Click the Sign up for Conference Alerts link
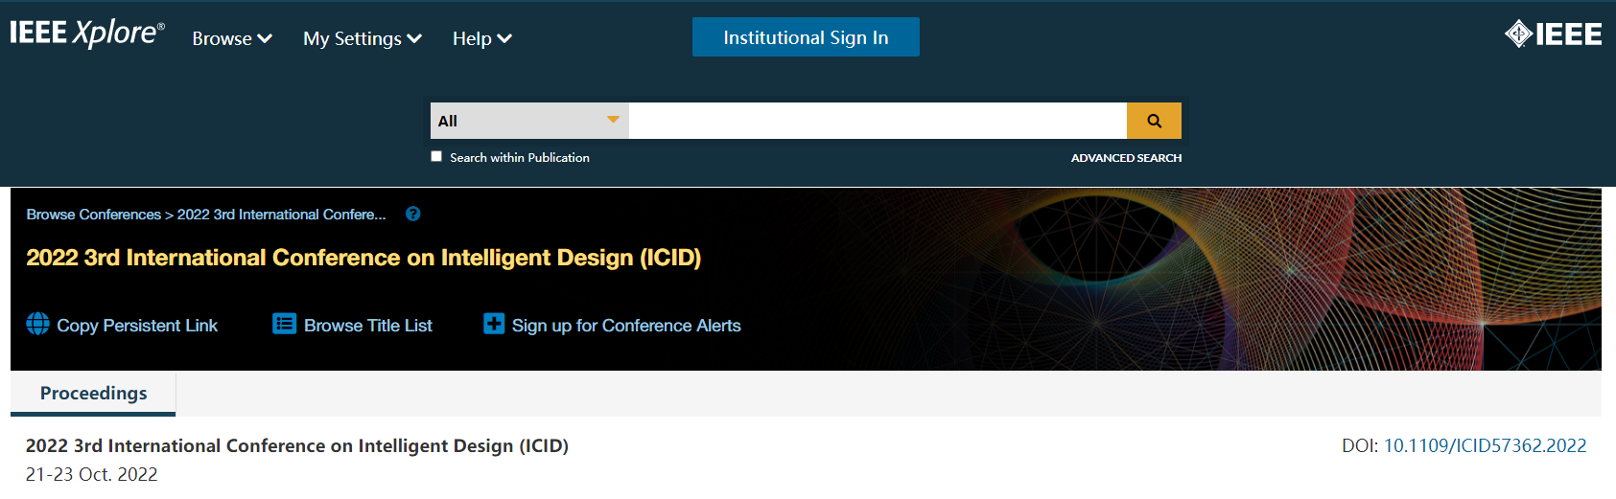The height and width of the screenshot is (499, 1616). (x=626, y=326)
